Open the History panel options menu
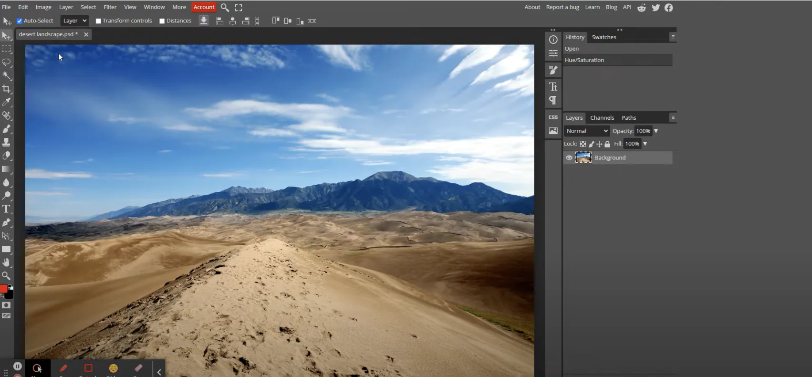This screenshot has width=812, height=377. [673, 37]
